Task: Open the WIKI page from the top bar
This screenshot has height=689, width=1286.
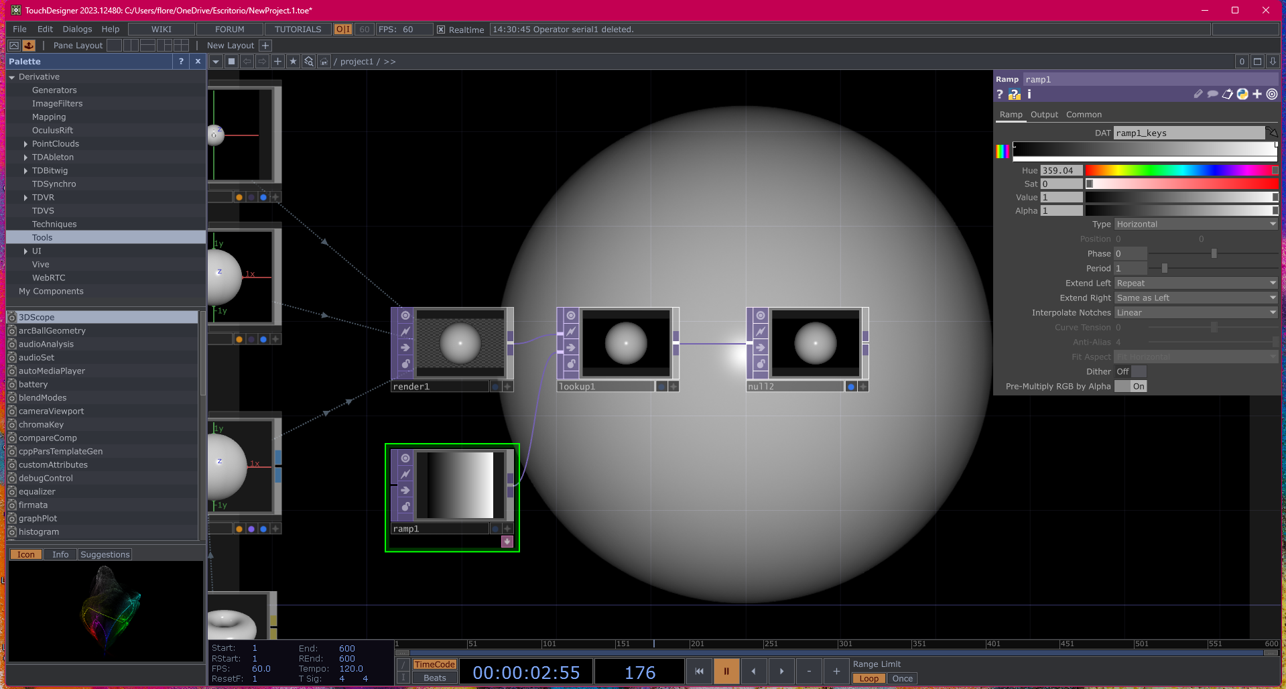Action: 160,29
